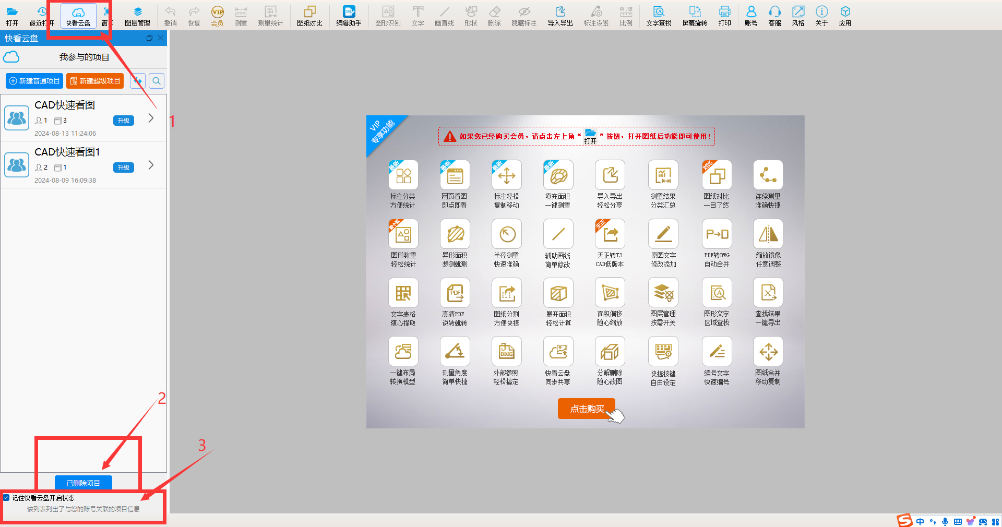Open the 图层管理 layer manager icon
Viewport: 1002px width, 527px height.
[137, 16]
